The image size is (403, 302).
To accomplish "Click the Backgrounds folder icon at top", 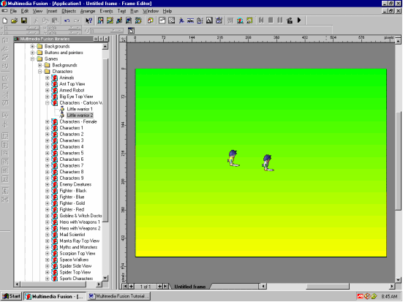I will click(39, 46).
